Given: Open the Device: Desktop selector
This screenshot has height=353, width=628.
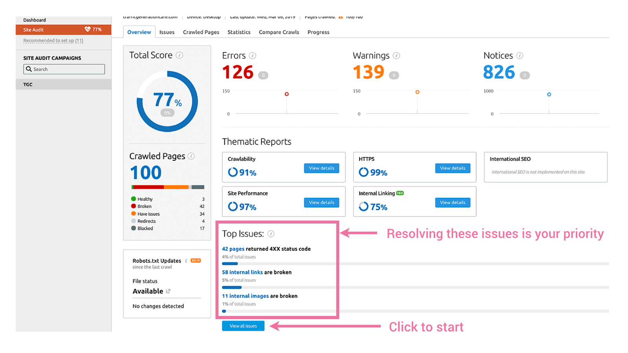Looking at the screenshot, I should [204, 17].
